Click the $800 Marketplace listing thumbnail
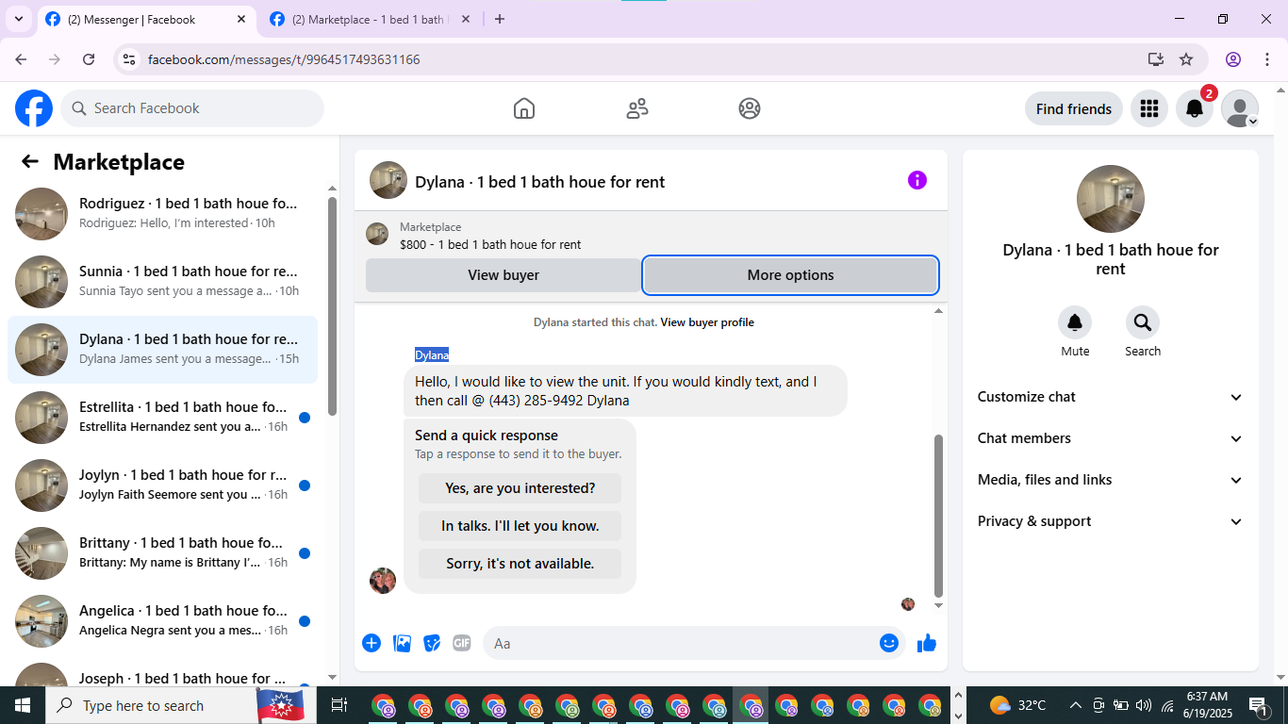 (x=377, y=235)
